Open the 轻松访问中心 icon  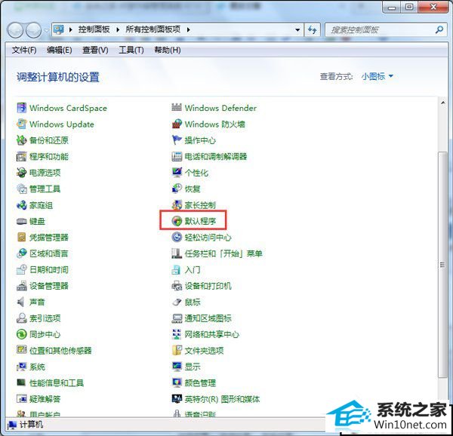click(x=177, y=237)
